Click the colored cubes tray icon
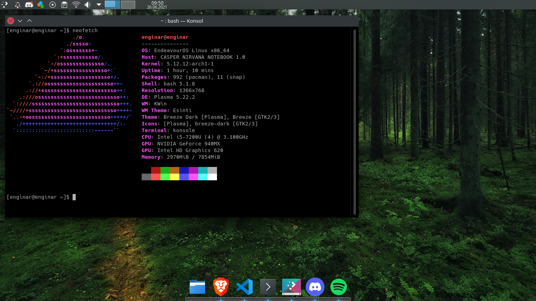 click(x=40, y=5)
